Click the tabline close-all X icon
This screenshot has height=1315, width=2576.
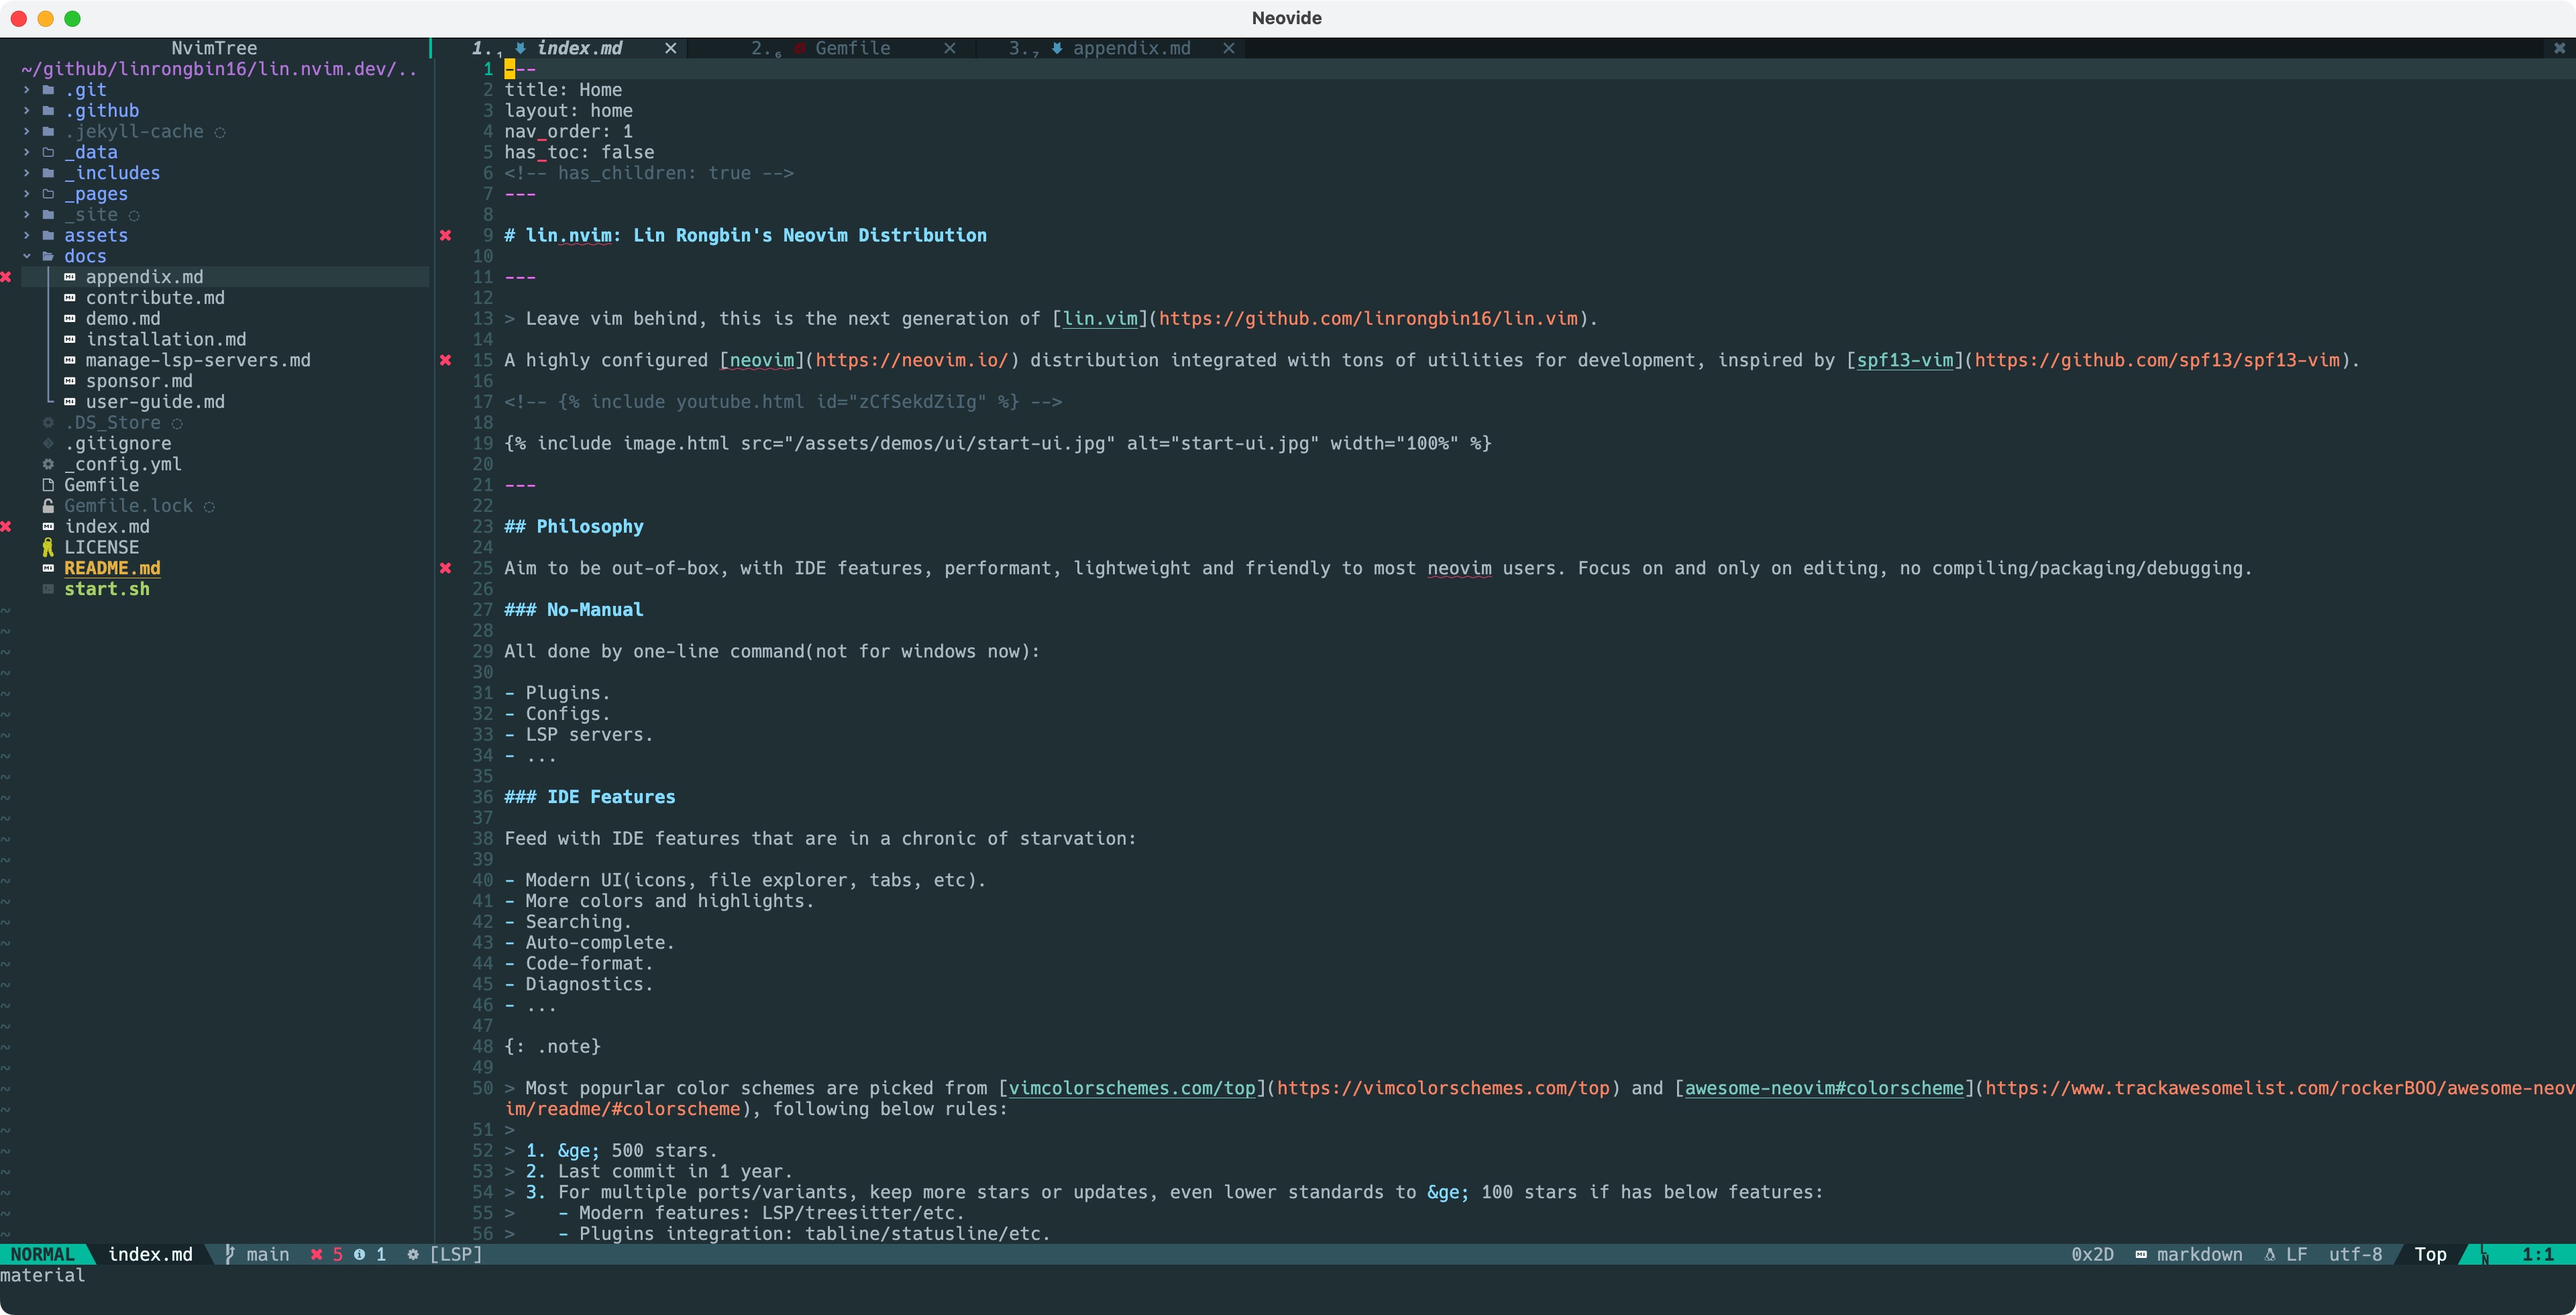(2559, 48)
